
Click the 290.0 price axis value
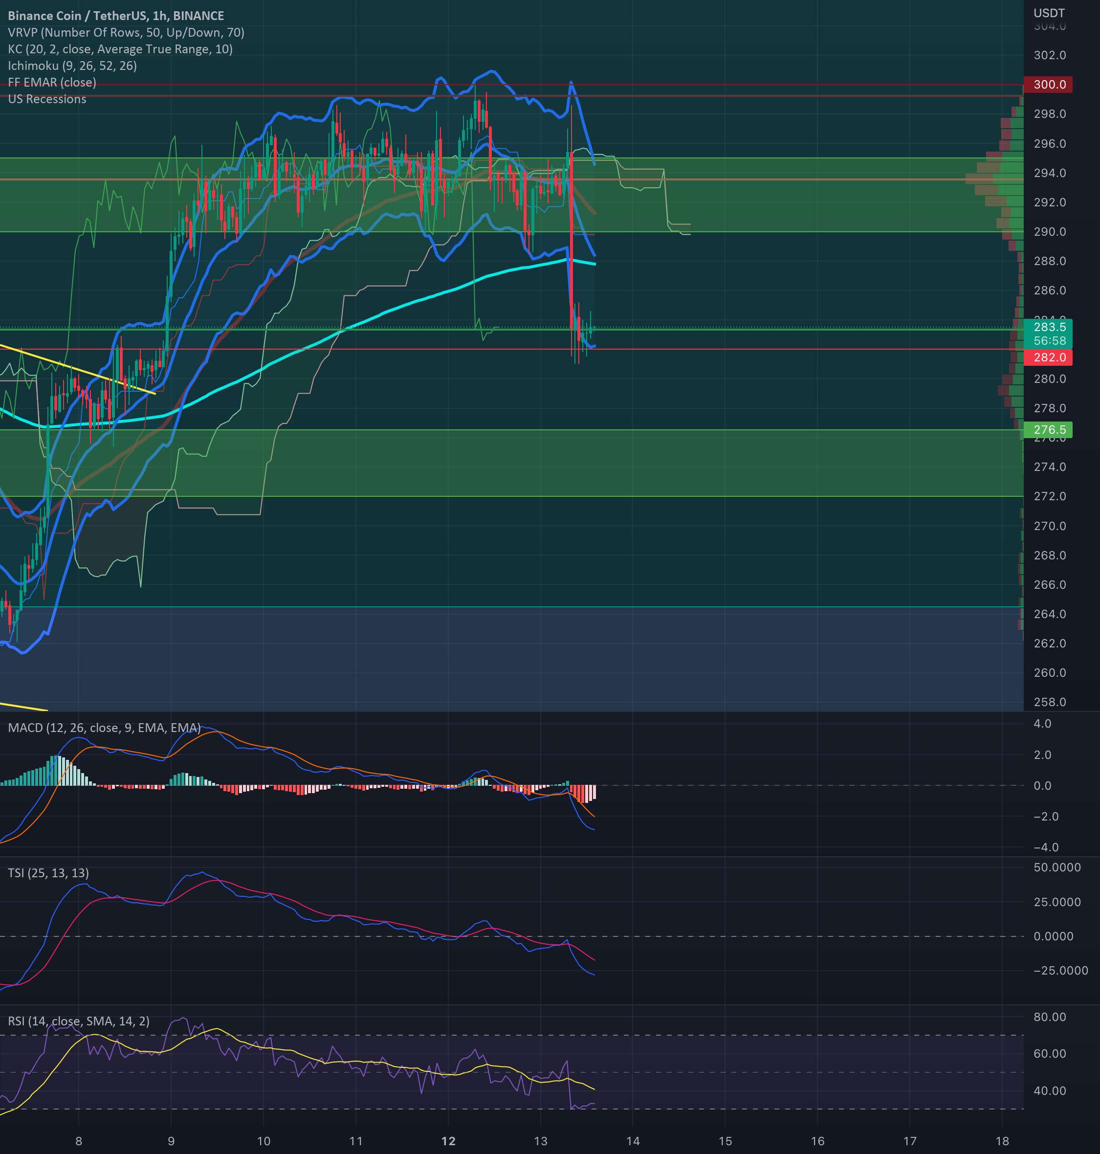point(1050,232)
